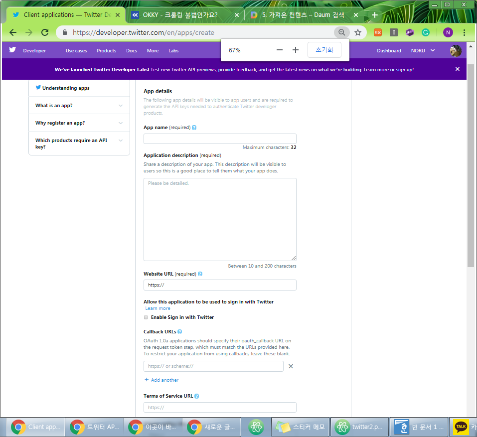
Task: Switch to the Daum 검색 tab
Action: [x=303, y=15]
